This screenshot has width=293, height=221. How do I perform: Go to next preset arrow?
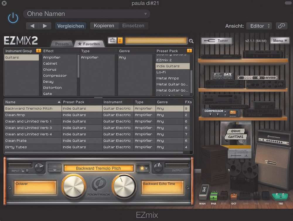click(x=45, y=26)
